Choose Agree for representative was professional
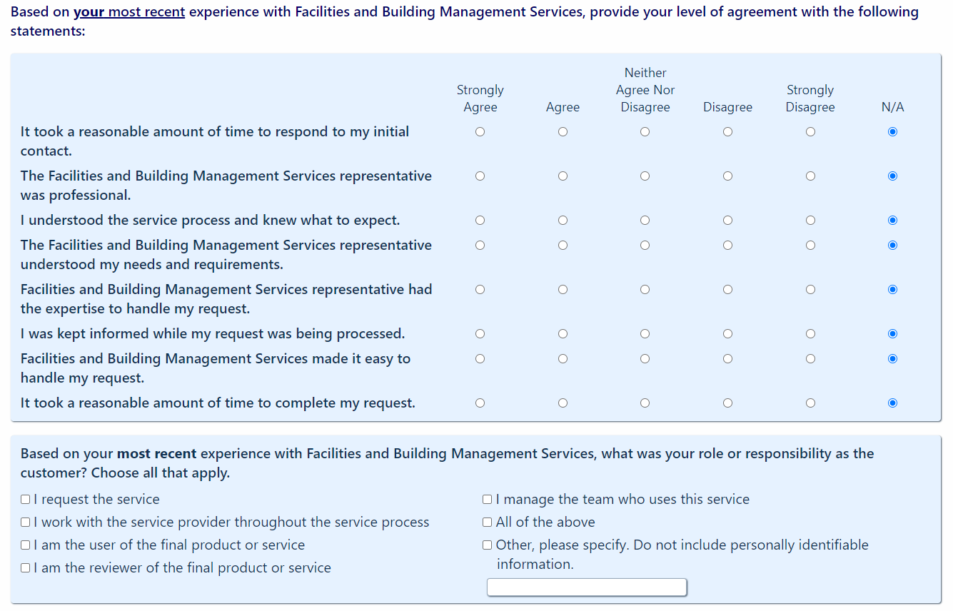 563,176
